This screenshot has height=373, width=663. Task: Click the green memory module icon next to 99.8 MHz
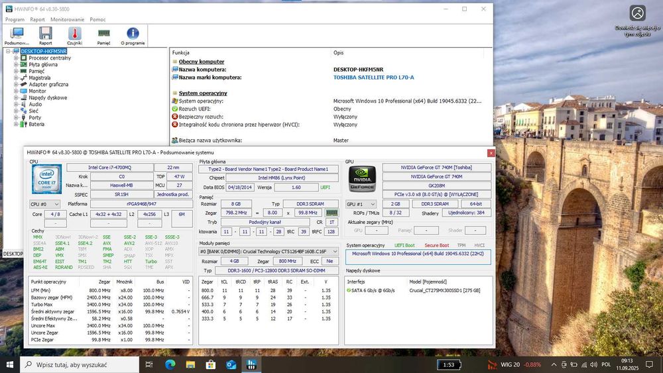click(331, 213)
